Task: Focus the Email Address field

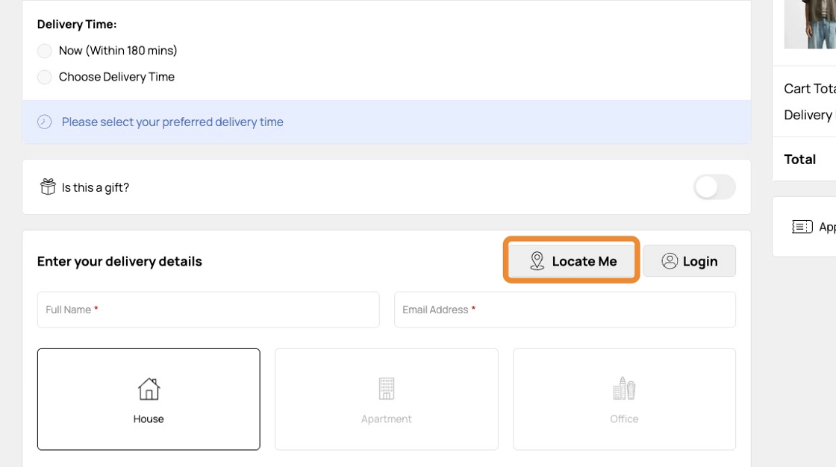Action: click(564, 310)
